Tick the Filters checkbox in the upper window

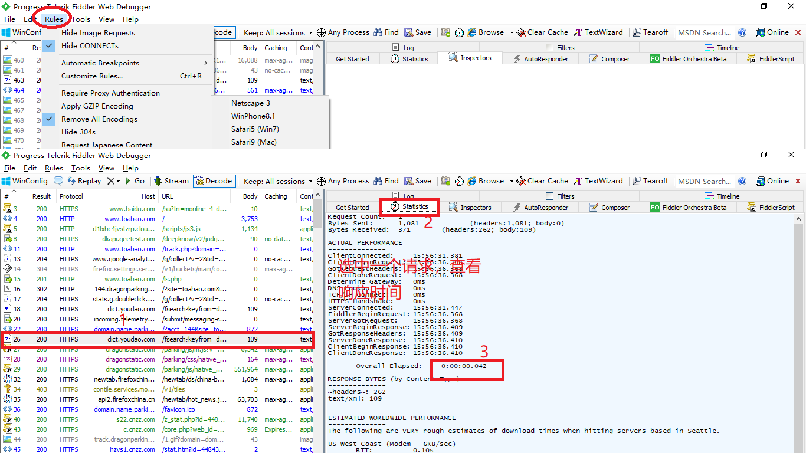point(550,48)
